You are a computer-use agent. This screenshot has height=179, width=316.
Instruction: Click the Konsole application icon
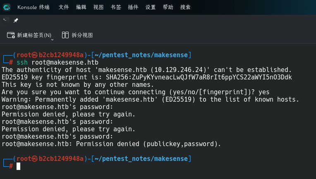click(x=7, y=7)
